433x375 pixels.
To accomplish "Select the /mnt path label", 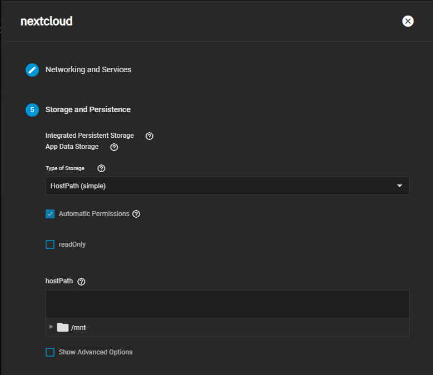I will tap(78, 328).
